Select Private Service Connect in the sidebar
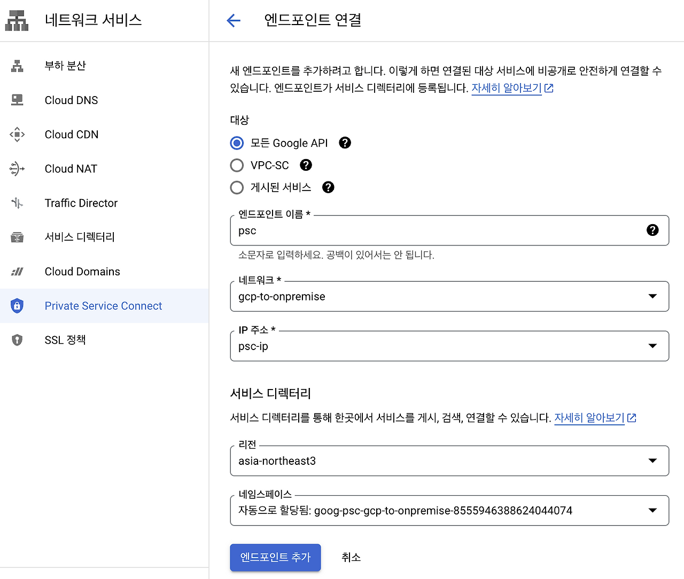 click(x=103, y=305)
